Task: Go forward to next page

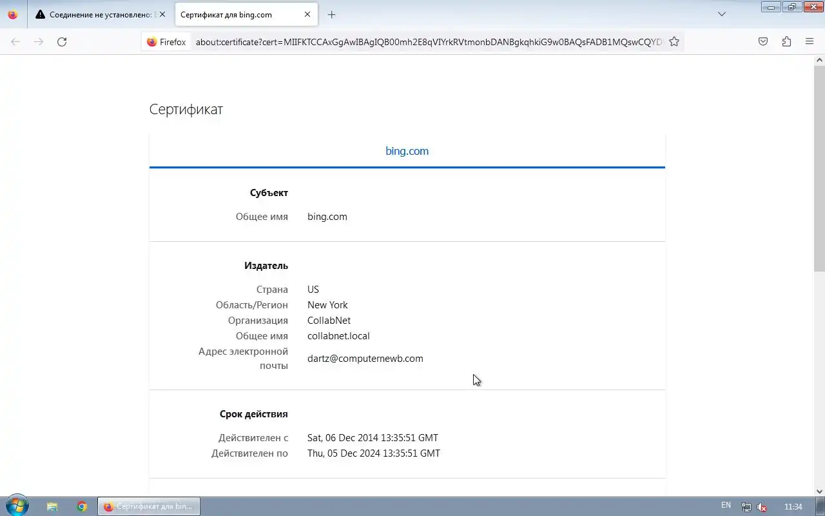Action: [x=39, y=42]
